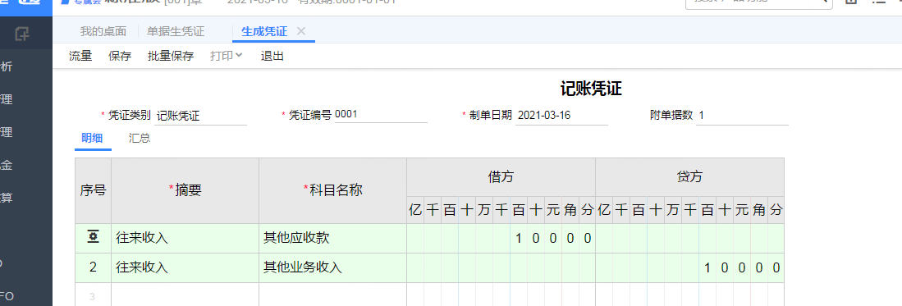
Task: Click the 其他应收款 account cell
Action: 332,238
